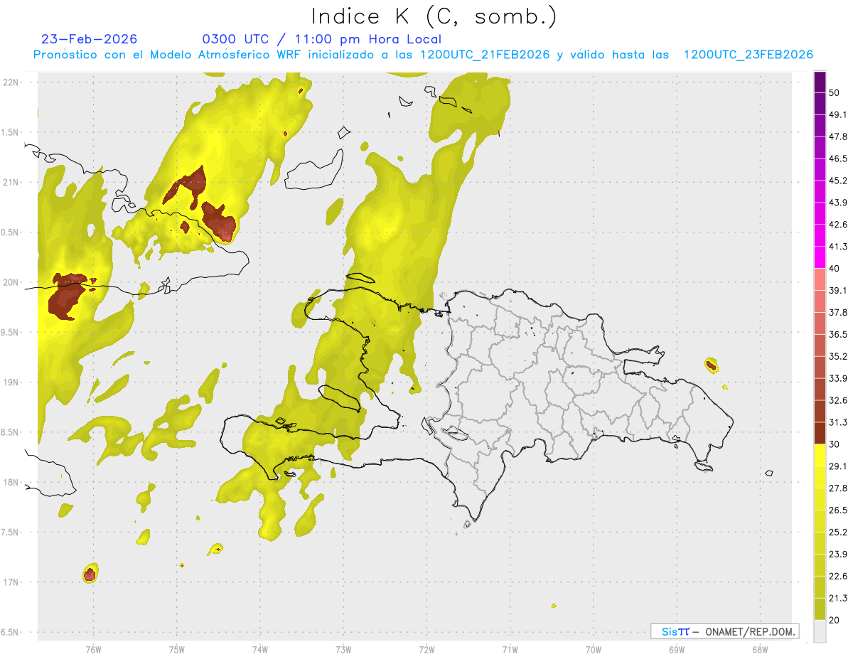Screen dimensions: 853x659
Task: Click the '1200UTC_21FEB2026' initialization time
Action: pos(485,55)
